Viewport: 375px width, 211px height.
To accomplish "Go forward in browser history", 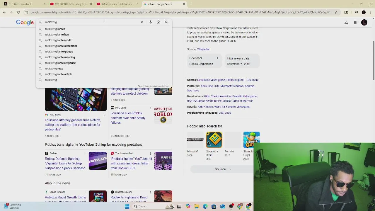I will 11,12.
